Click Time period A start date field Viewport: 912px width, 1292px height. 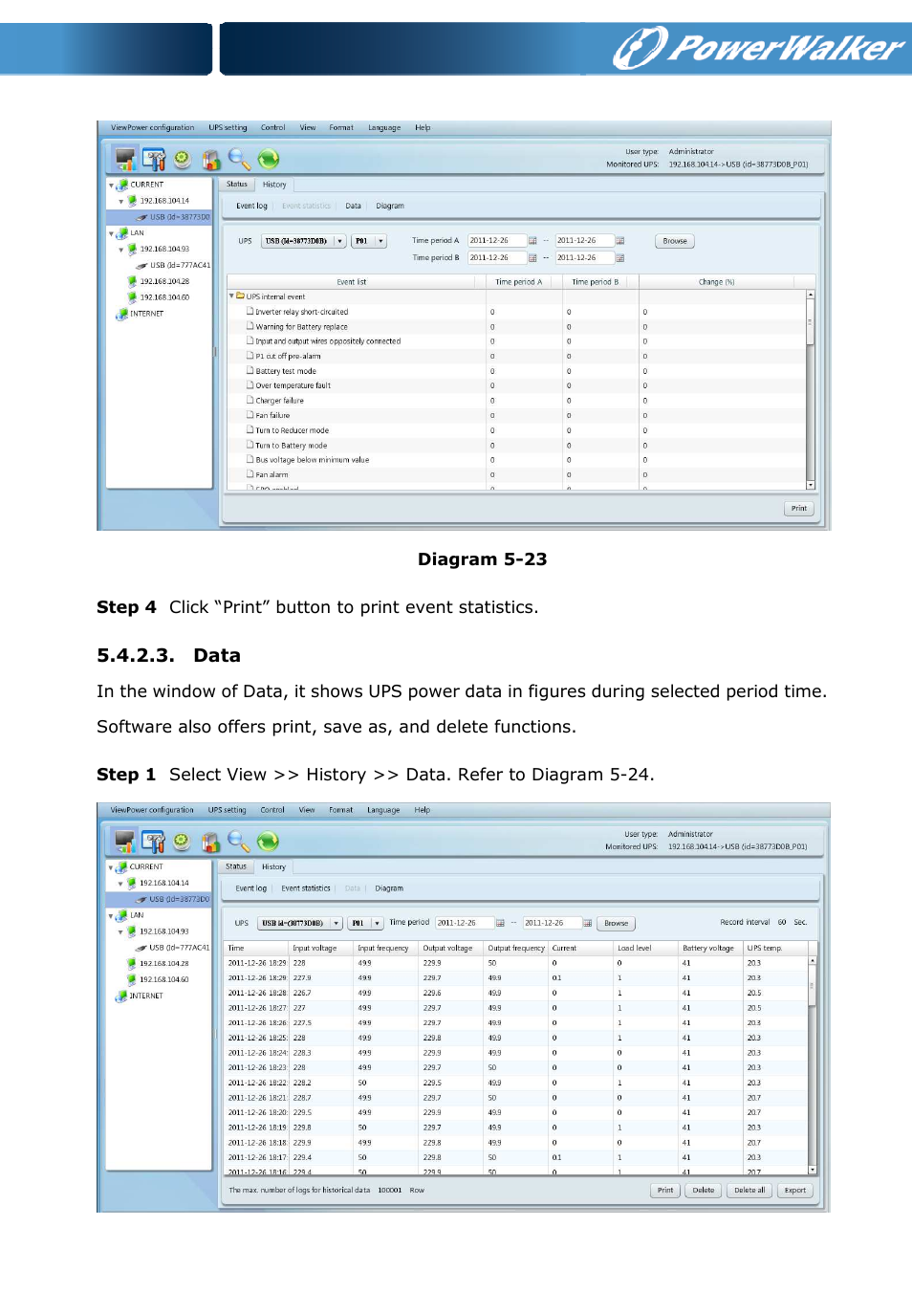497,241
